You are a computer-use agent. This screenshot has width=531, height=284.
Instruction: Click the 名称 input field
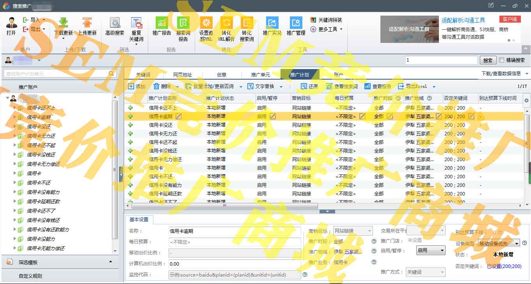pos(234,231)
